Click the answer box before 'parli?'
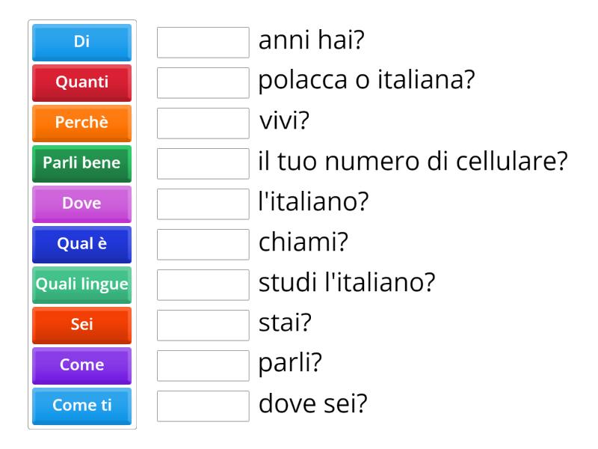The image size is (598, 449). click(x=203, y=365)
